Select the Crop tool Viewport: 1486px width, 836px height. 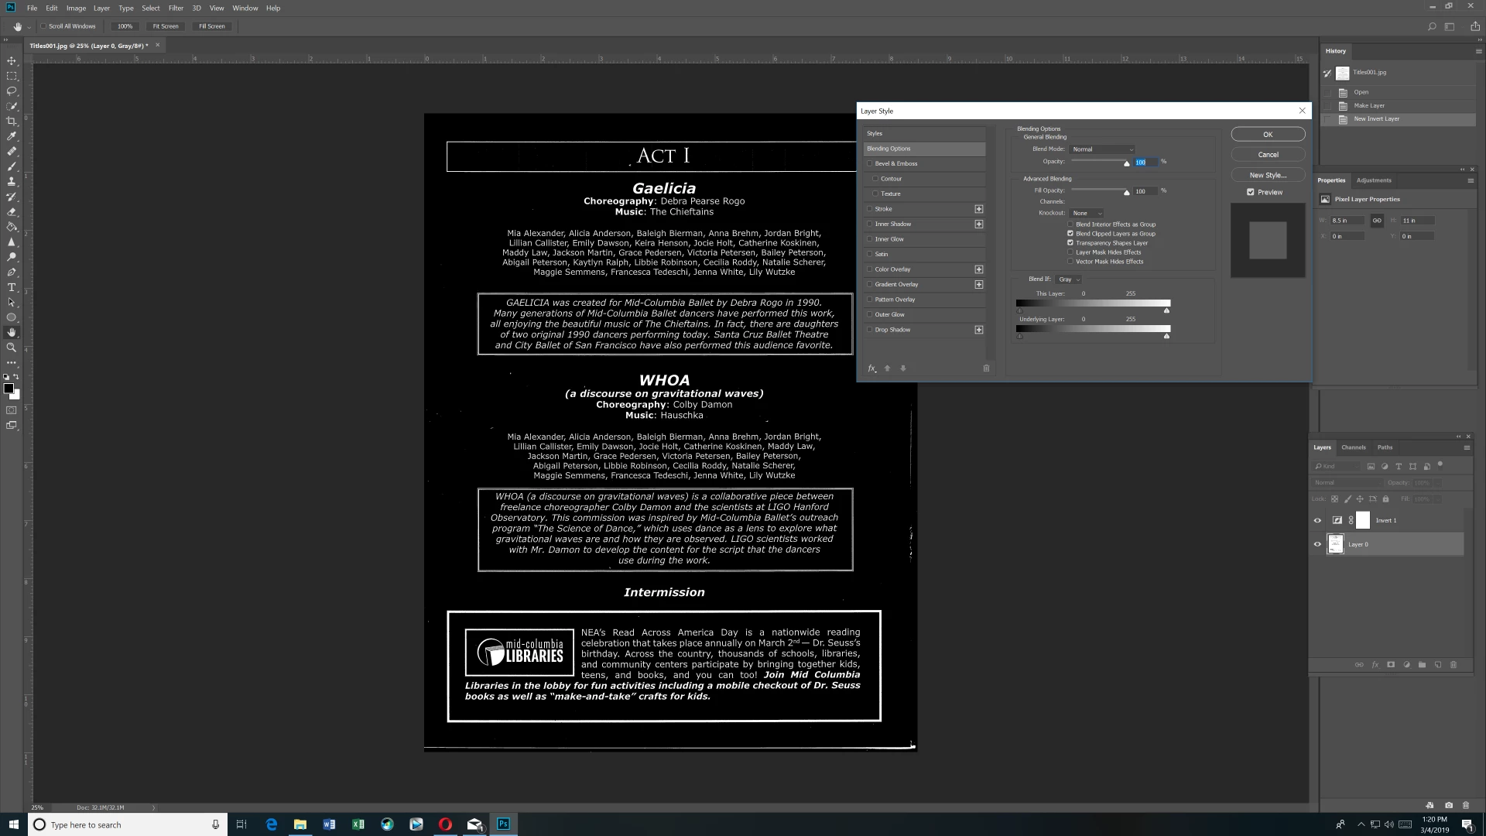[12, 122]
